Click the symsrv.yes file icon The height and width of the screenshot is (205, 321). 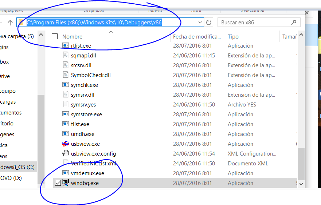pyautogui.click(x=66, y=105)
